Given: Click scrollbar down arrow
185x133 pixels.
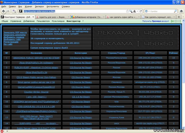Looking at the screenshot, I should (x=184, y=128).
